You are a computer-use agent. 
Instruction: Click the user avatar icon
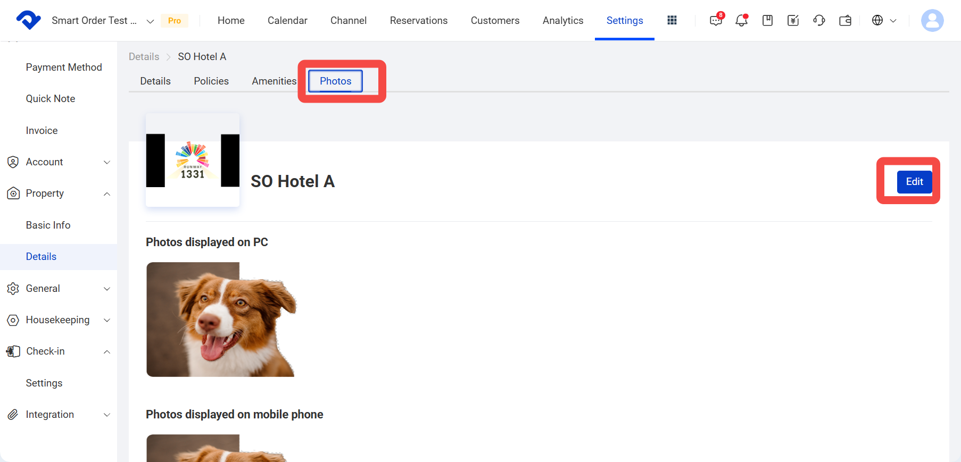932,20
